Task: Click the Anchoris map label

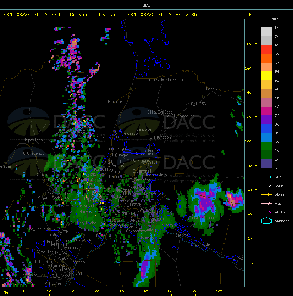Action: (82, 239)
